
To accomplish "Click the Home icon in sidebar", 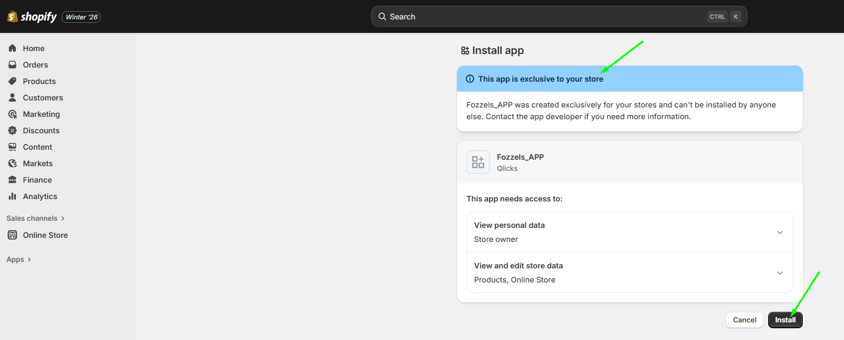I will click(12, 48).
